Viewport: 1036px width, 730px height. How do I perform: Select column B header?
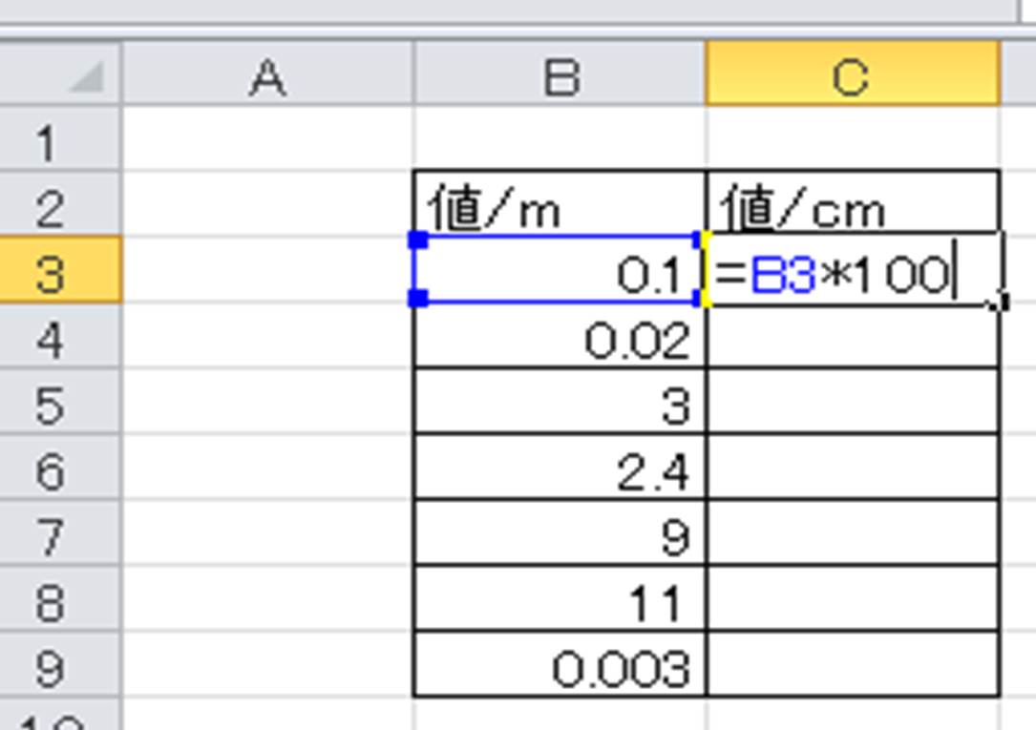(x=560, y=76)
